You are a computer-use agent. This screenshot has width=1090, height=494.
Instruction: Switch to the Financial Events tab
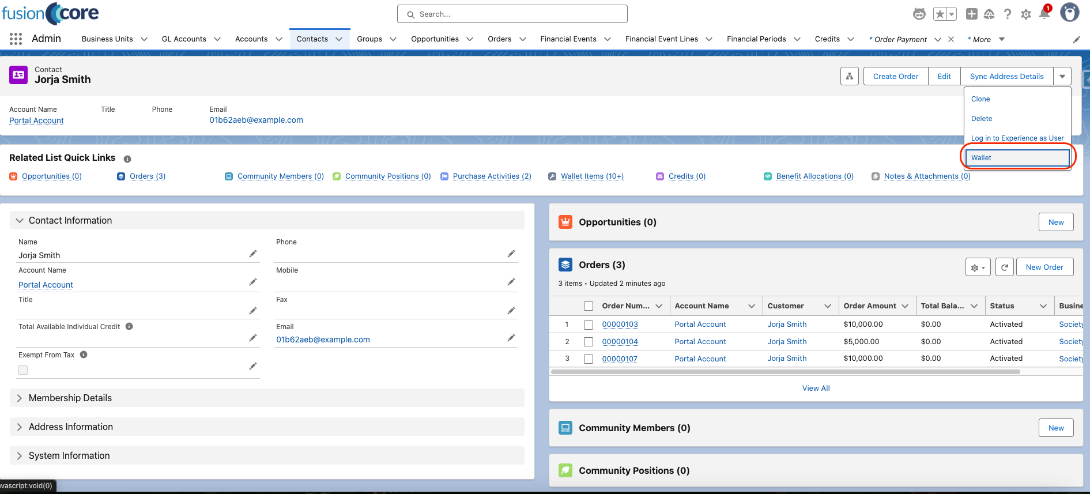click(568, 39)
